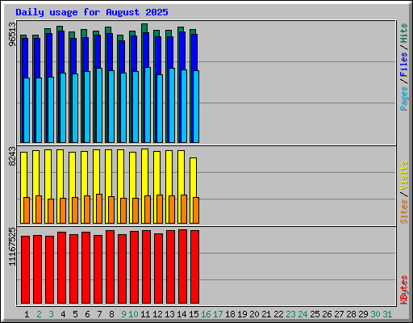Click the cyan Pages bar for day 1
The width and height of the screenshot is (413, 323).
pos(27,110)
